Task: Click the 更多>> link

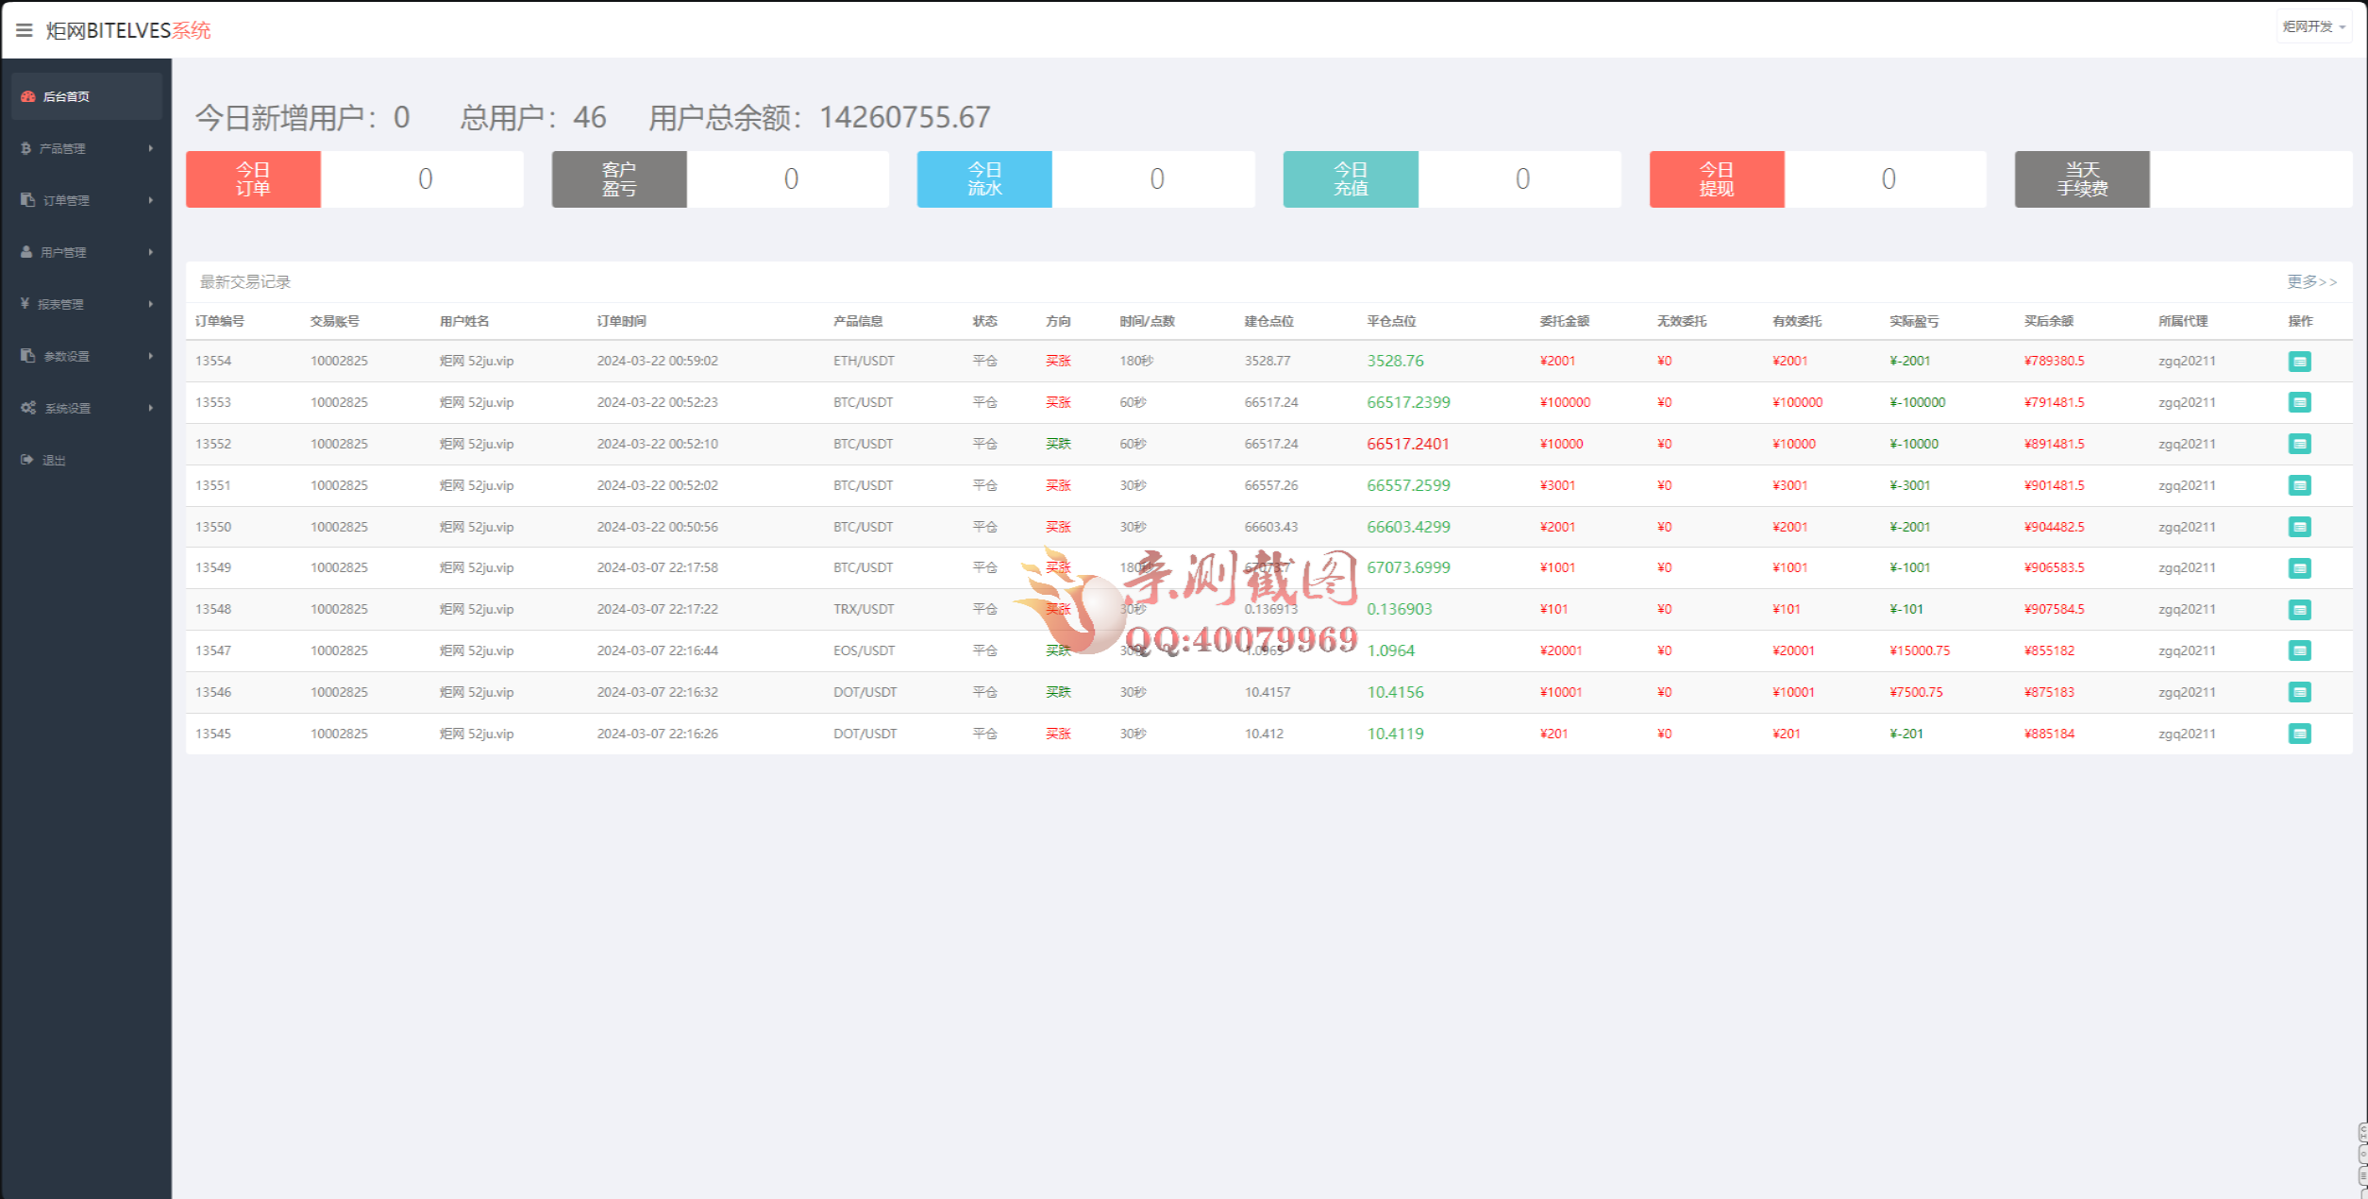Action: [2310, 281]
